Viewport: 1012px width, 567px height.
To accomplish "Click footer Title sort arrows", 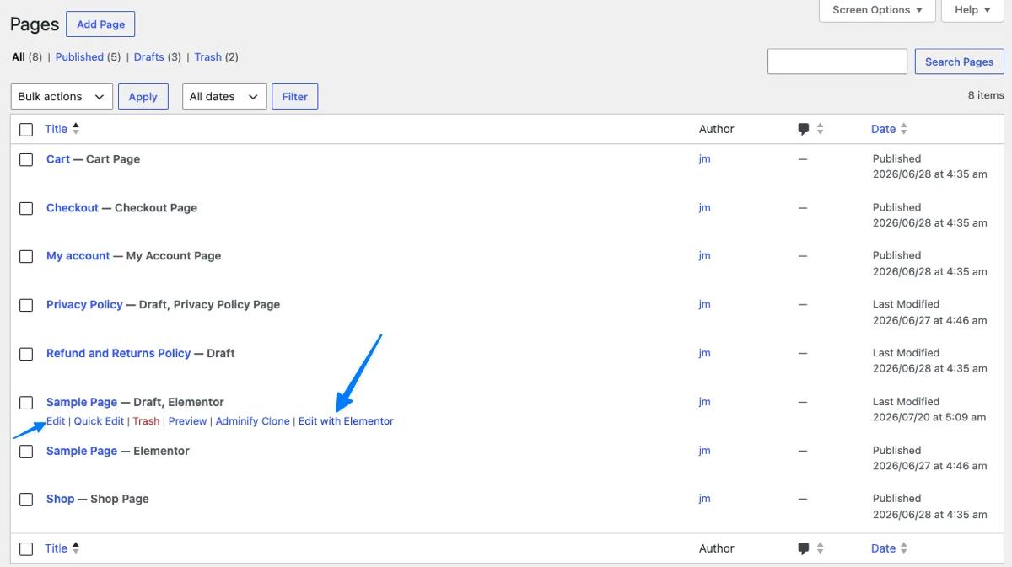I will tap(76, 548).
